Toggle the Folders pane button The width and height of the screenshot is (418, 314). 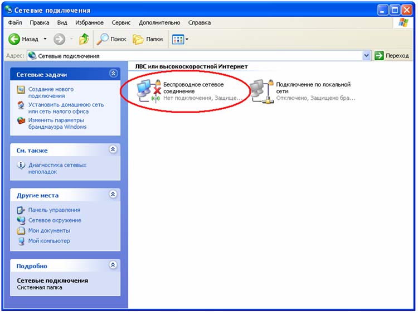[x=148, y=39]
